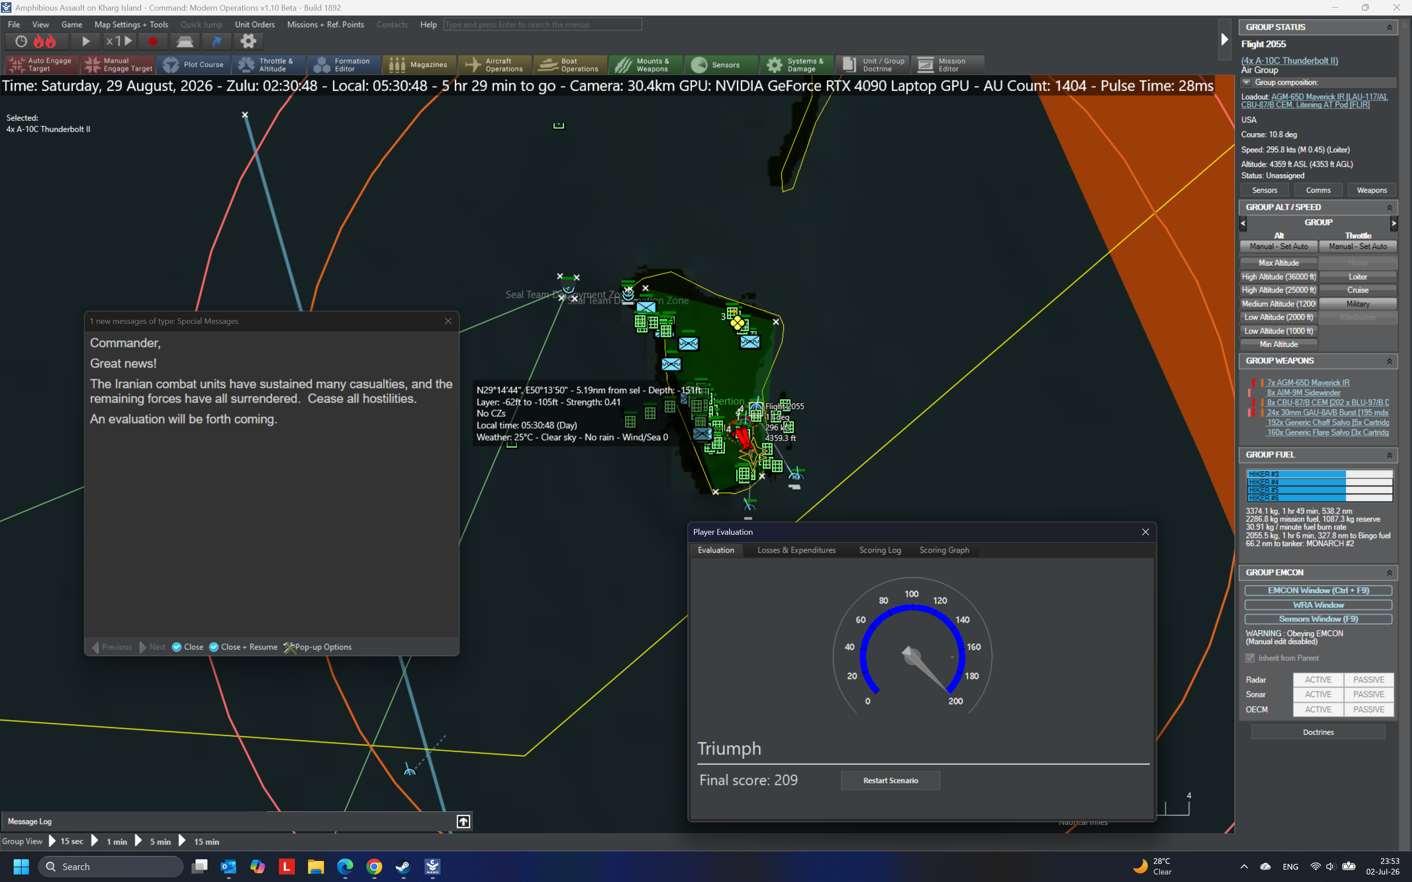Image resolution: width=1412 pixels, height=882 pixels.
Task: Set Radar EMCON to ACTIVE
Action: 1318,679
